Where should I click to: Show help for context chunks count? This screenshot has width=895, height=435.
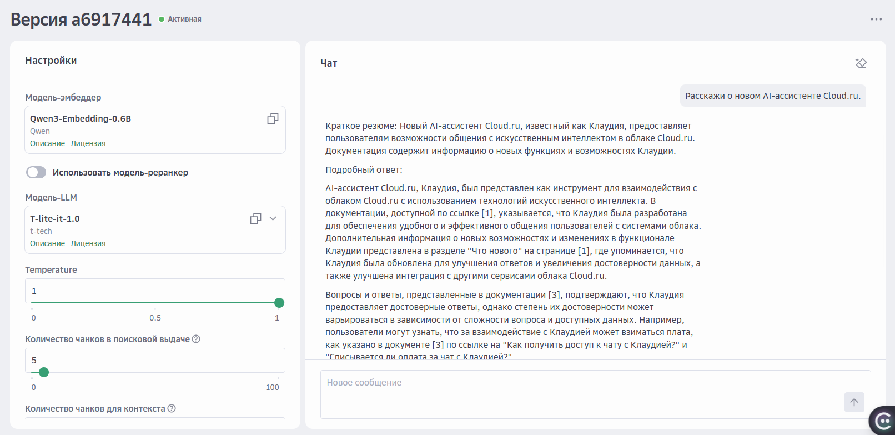pyautogui.click(x=172, y=409)
